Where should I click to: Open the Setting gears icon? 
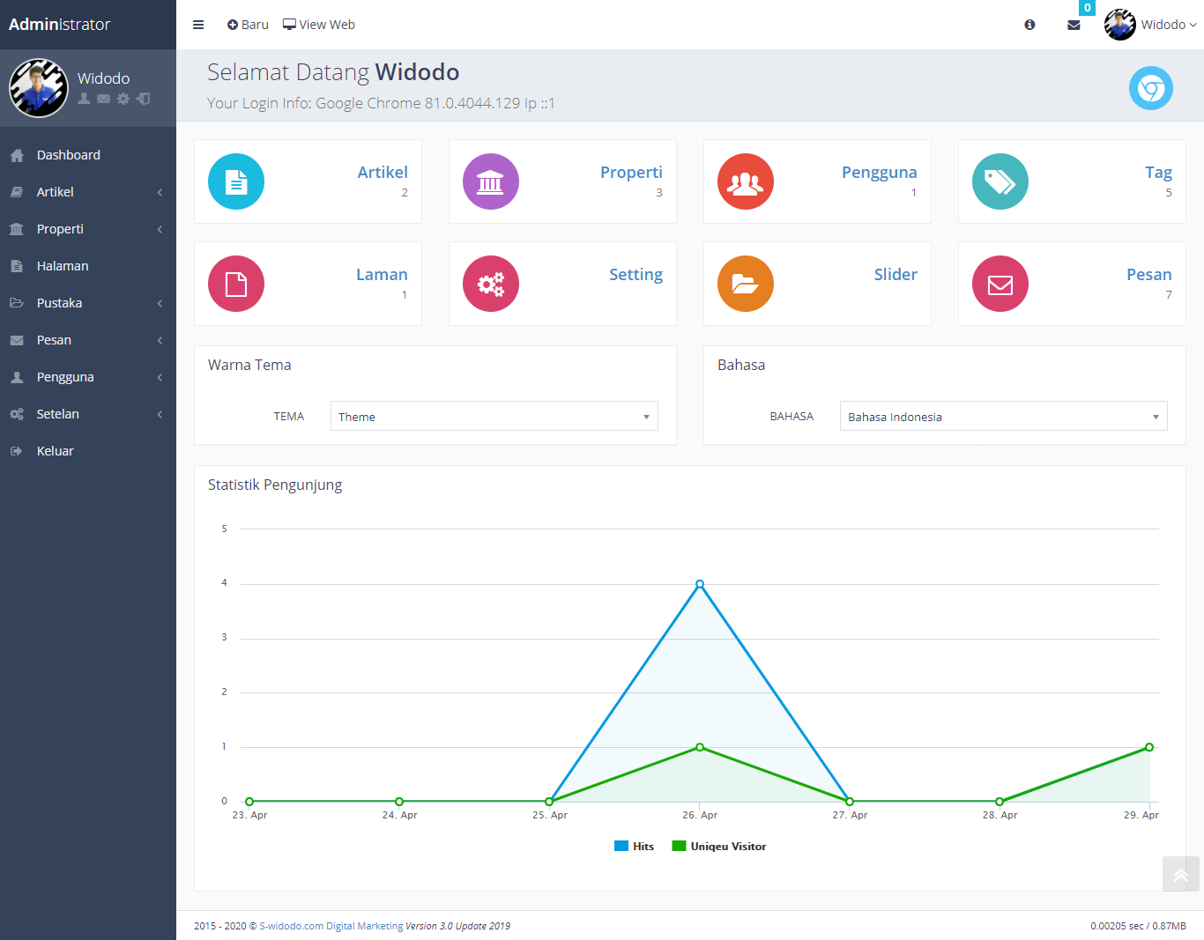click(x=491, y=284)
